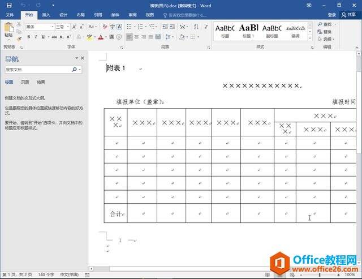Click the bullet list icon
Screen dimensions: 362x279
coord(130,27)
